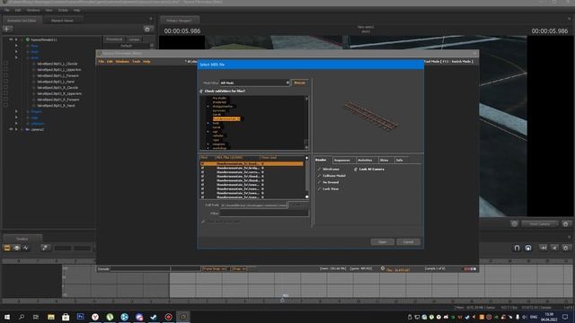The height and width of the screenshot is (323, 575).
Task: Click the red record app taskbar icon
Action: 168,317
